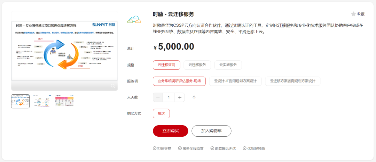This screenshot has width=376, height=162.
Task: Click the 担保交易 label
Action: 164,148
